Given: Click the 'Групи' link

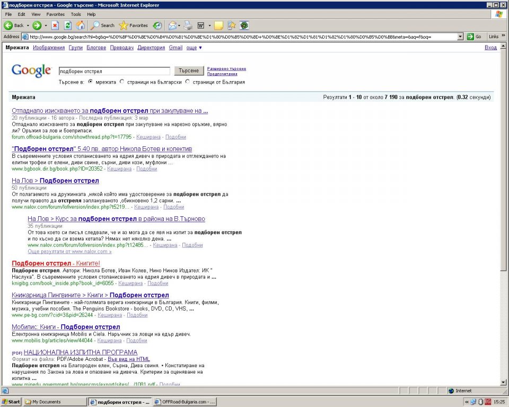Looking at the screenshot, I should pos(76,48).
